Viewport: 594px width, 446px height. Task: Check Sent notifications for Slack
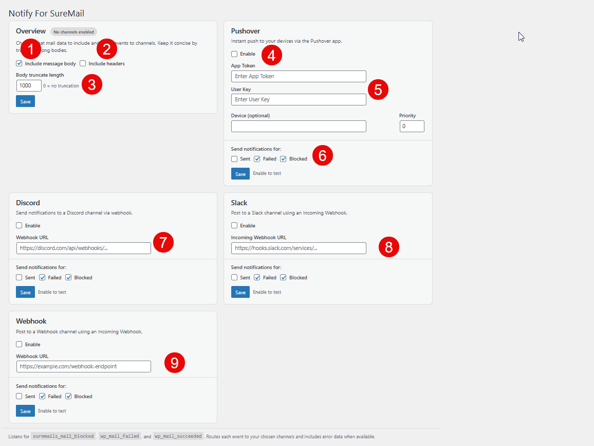point(234,278)
